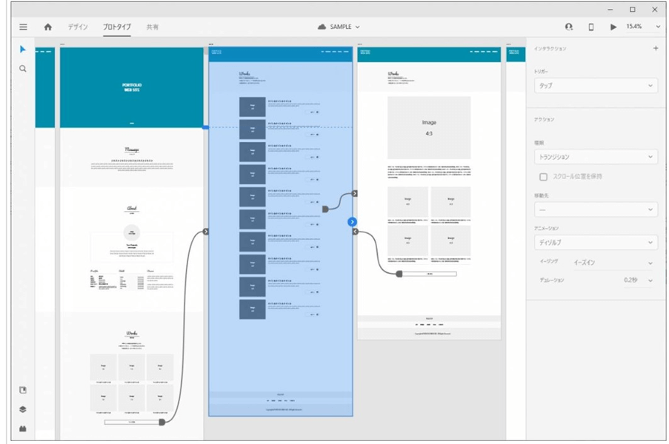
Task: Open the 共有 tab
Action: [153, 27]
